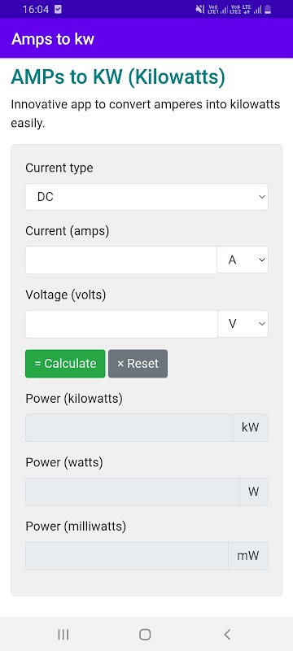Click the gray Reset button
The image size is (293, 651).
[138, 364]
